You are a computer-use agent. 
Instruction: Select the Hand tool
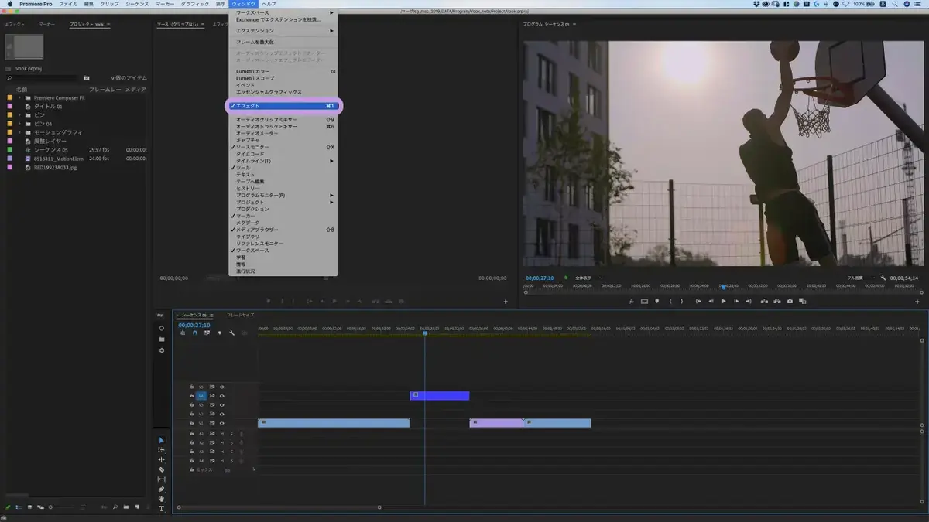coord(162,499)
